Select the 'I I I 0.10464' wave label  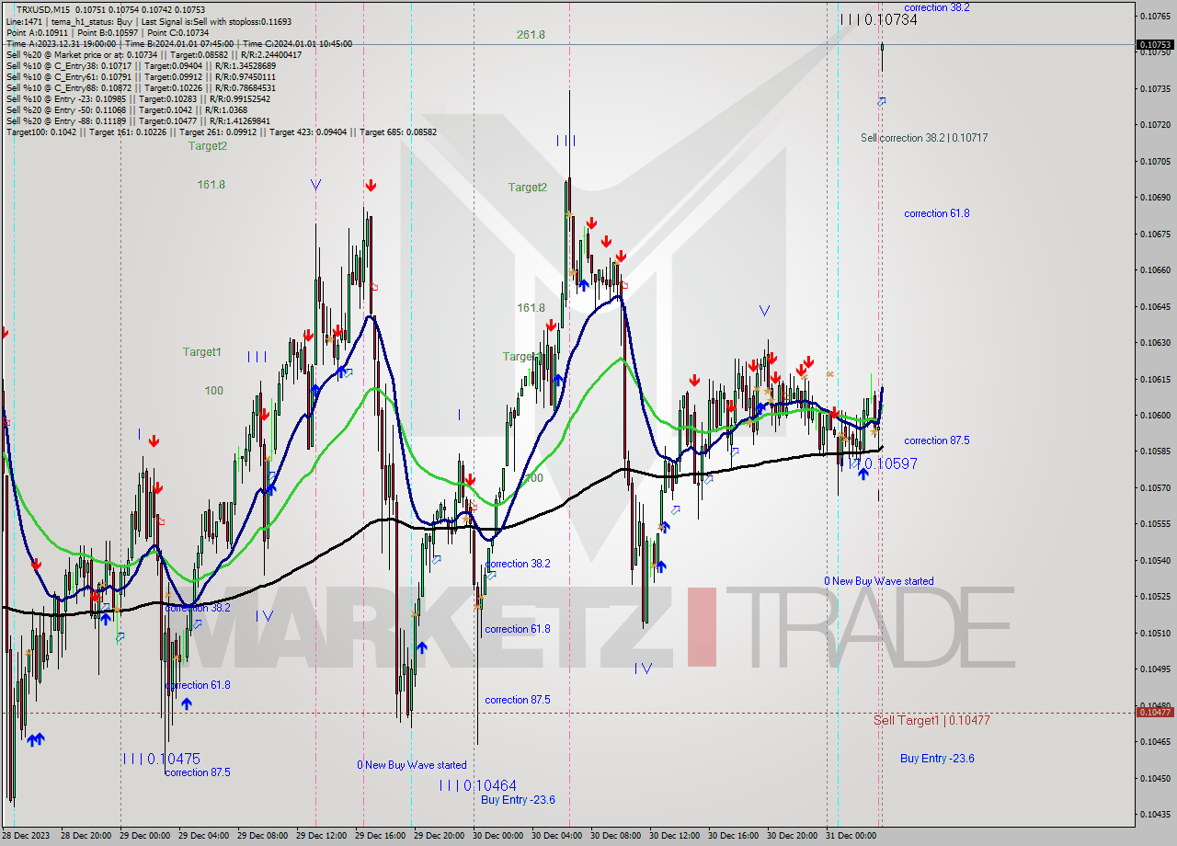[x=477, y=785]
